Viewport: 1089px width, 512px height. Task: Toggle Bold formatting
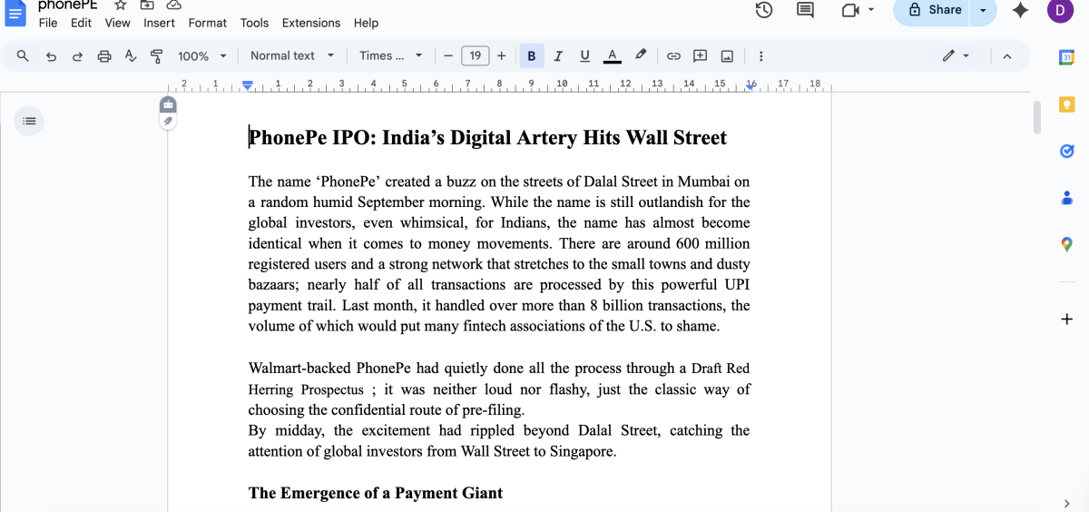click(531, 56)
